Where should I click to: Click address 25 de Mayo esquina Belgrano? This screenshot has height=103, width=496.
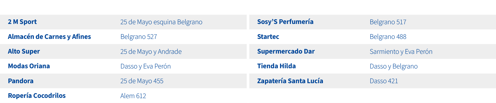click(161, 22)
